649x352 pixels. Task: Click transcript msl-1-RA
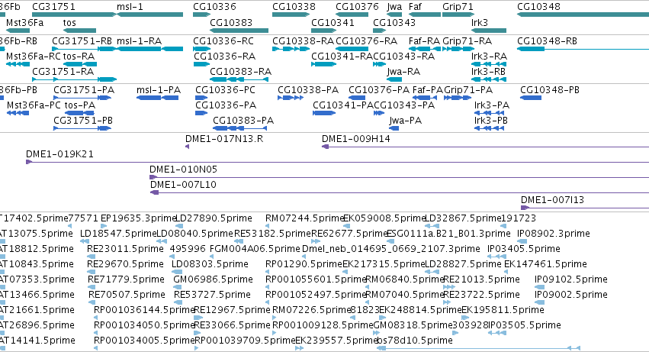pos(139,41)
